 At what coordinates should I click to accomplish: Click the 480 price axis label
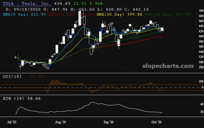[201, 16]
